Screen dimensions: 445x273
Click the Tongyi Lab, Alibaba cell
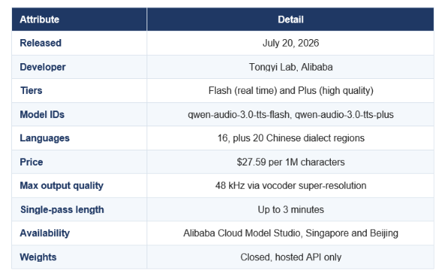pos(290,67)
